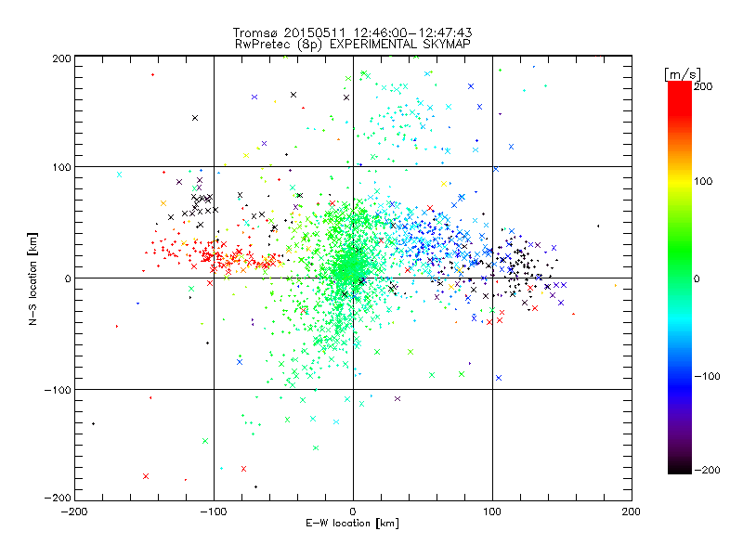The image size is (743, 557).
Task: Click the y-axis tick label '-100'
Action: point(58,390)
